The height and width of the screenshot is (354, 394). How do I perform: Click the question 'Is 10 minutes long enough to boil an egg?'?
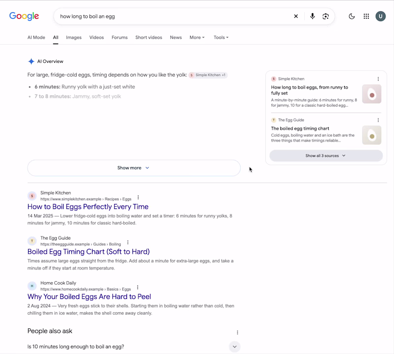point(76,347)
